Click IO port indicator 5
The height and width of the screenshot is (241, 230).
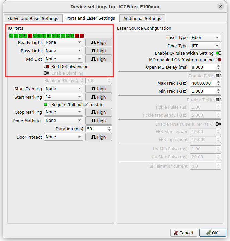coord(34,36)
